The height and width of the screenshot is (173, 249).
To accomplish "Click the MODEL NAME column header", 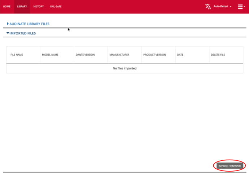I will (x=50, y=55).
